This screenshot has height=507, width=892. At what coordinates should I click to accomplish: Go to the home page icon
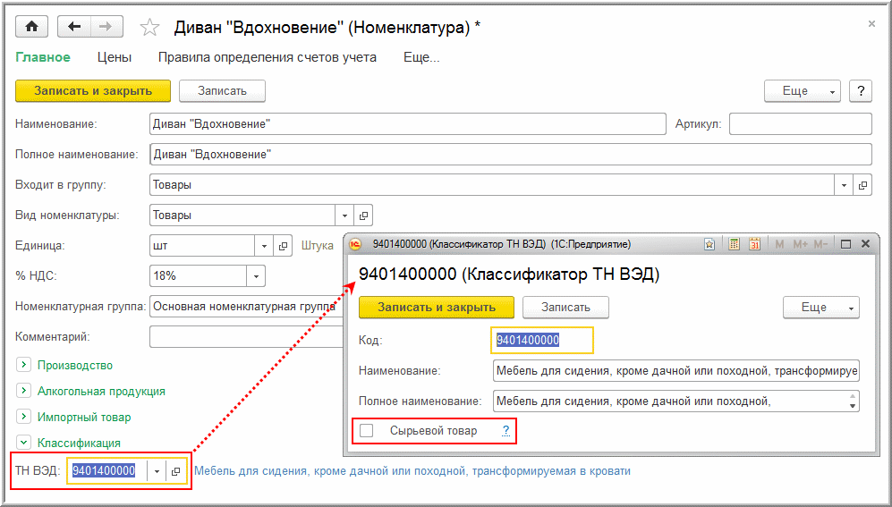pos(31,27)
